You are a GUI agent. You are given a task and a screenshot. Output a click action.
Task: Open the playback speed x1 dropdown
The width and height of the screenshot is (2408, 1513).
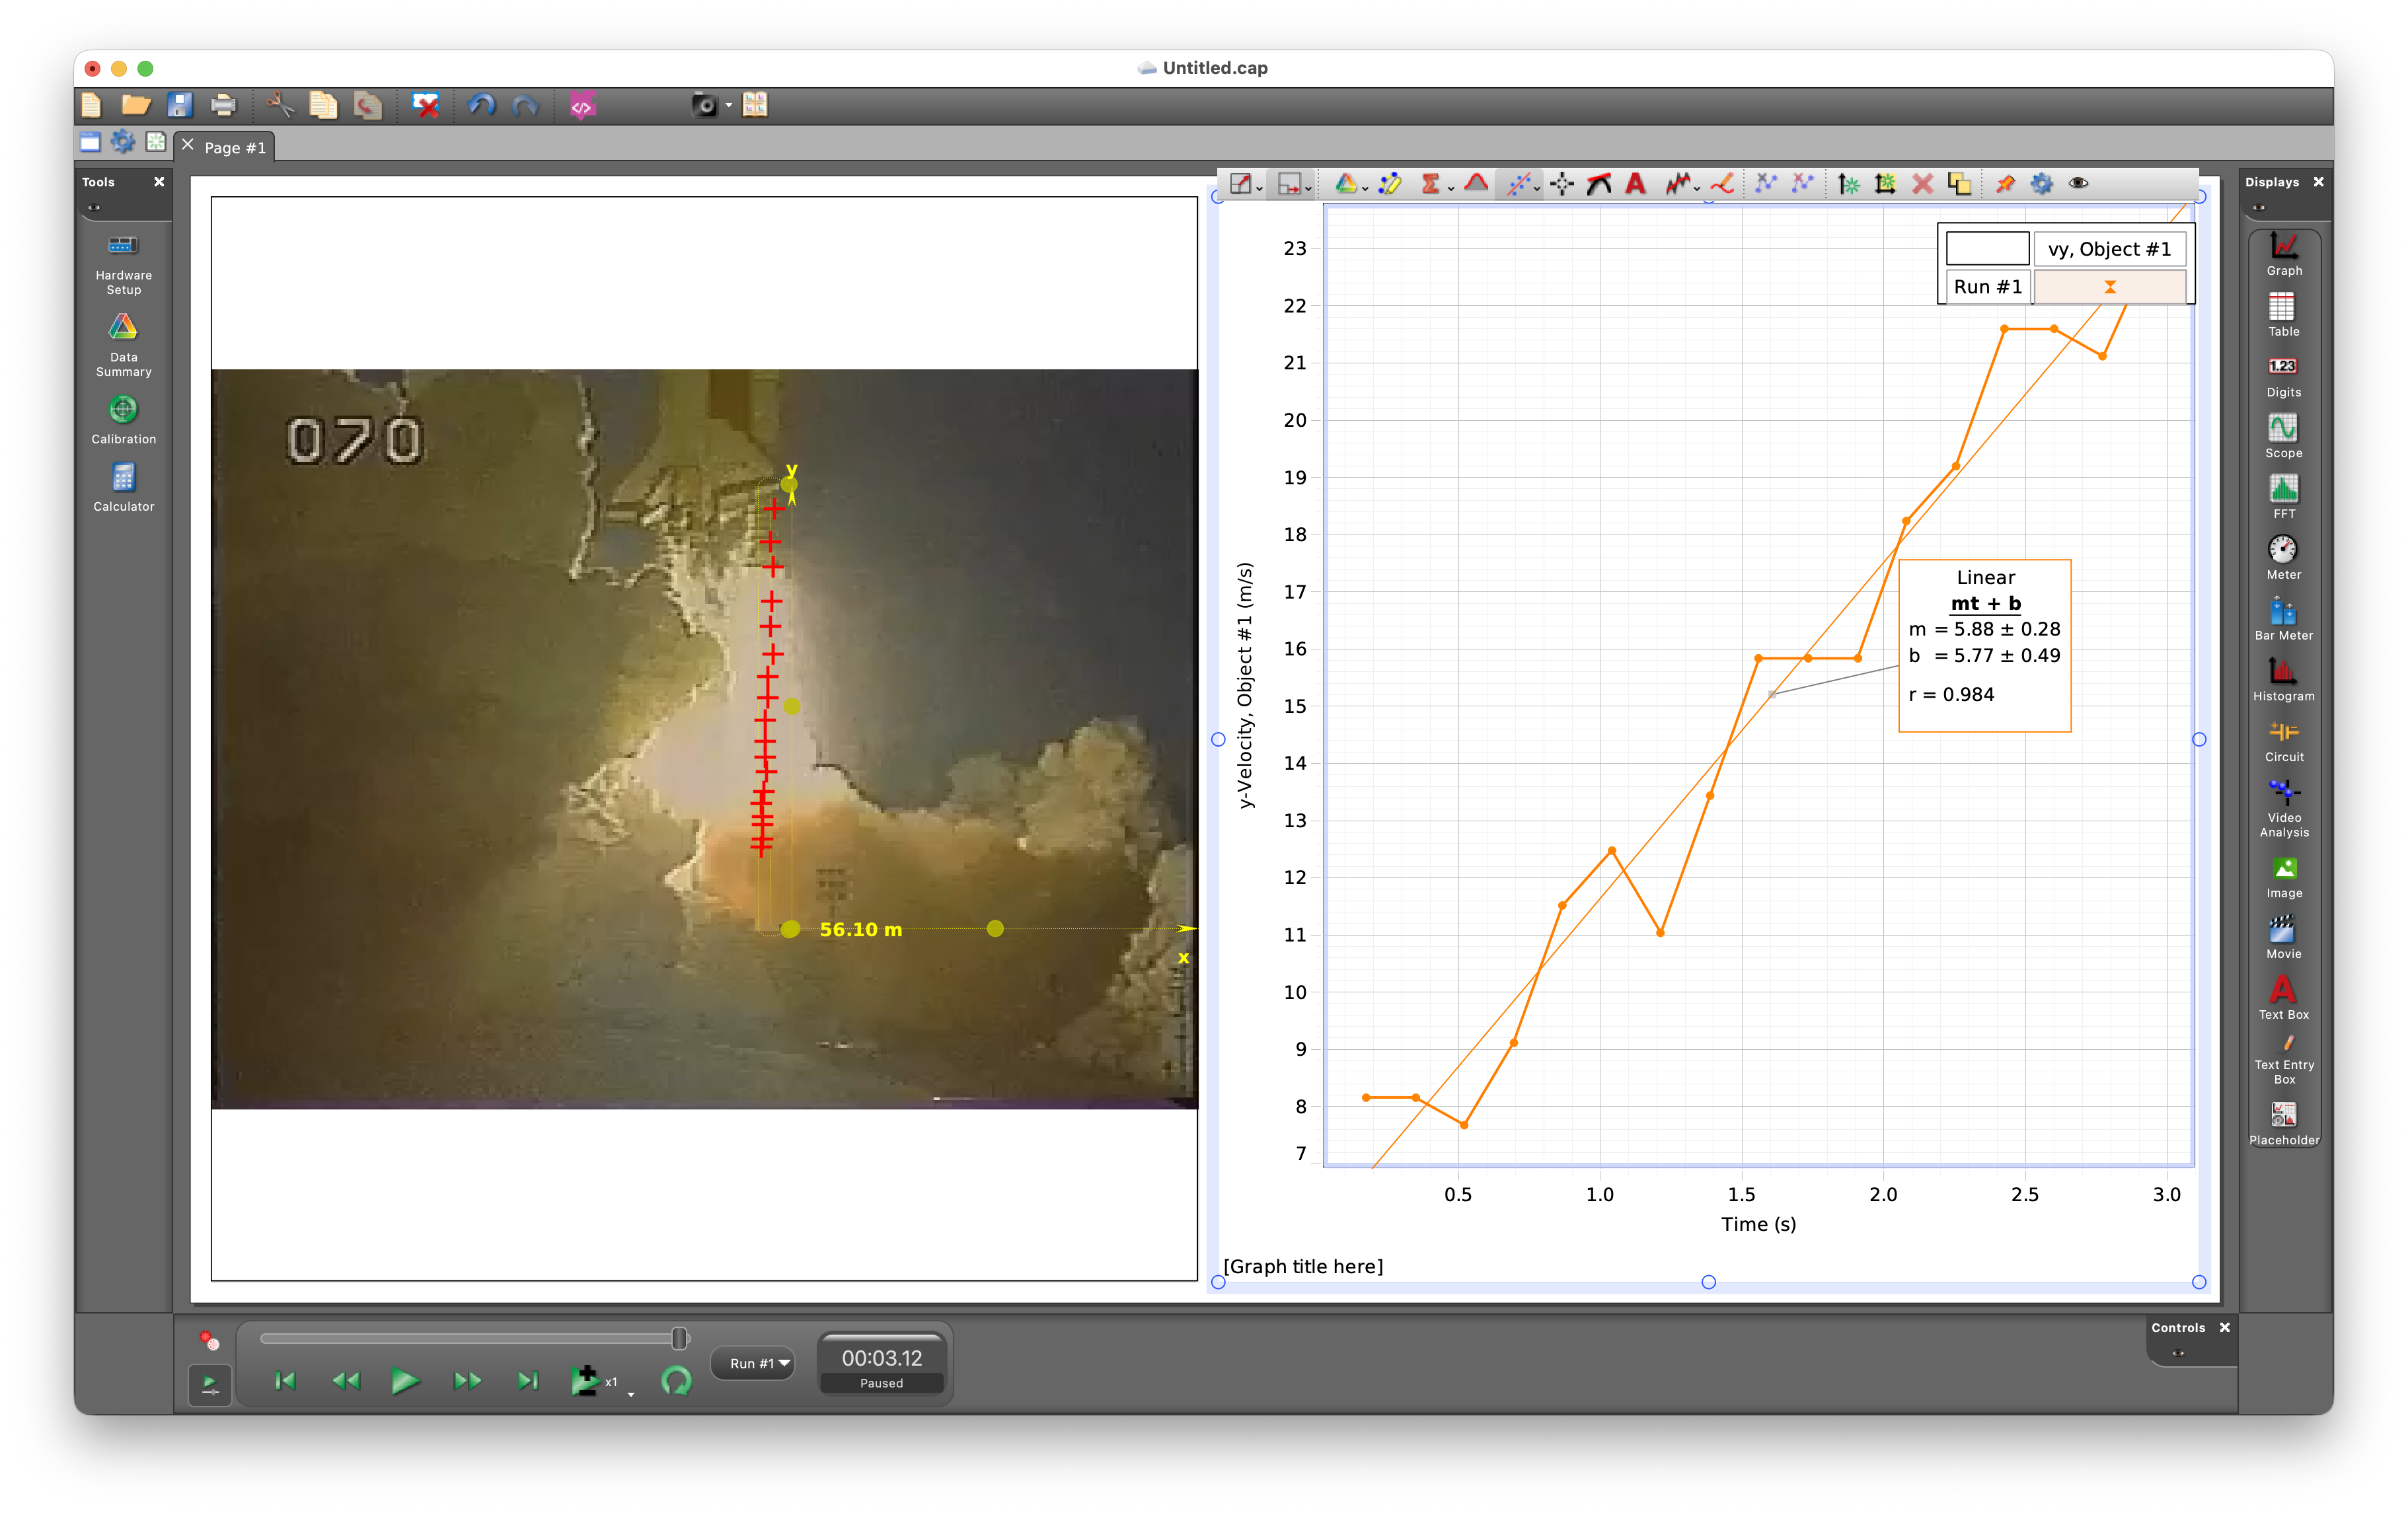631,1394
